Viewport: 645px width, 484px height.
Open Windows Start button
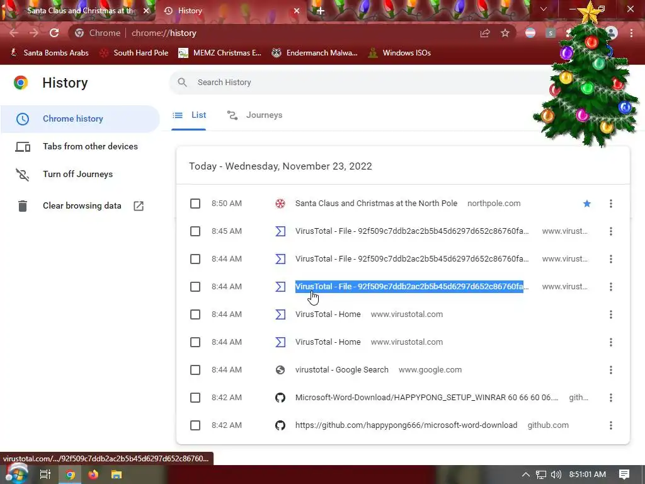[x=16, y=474]
